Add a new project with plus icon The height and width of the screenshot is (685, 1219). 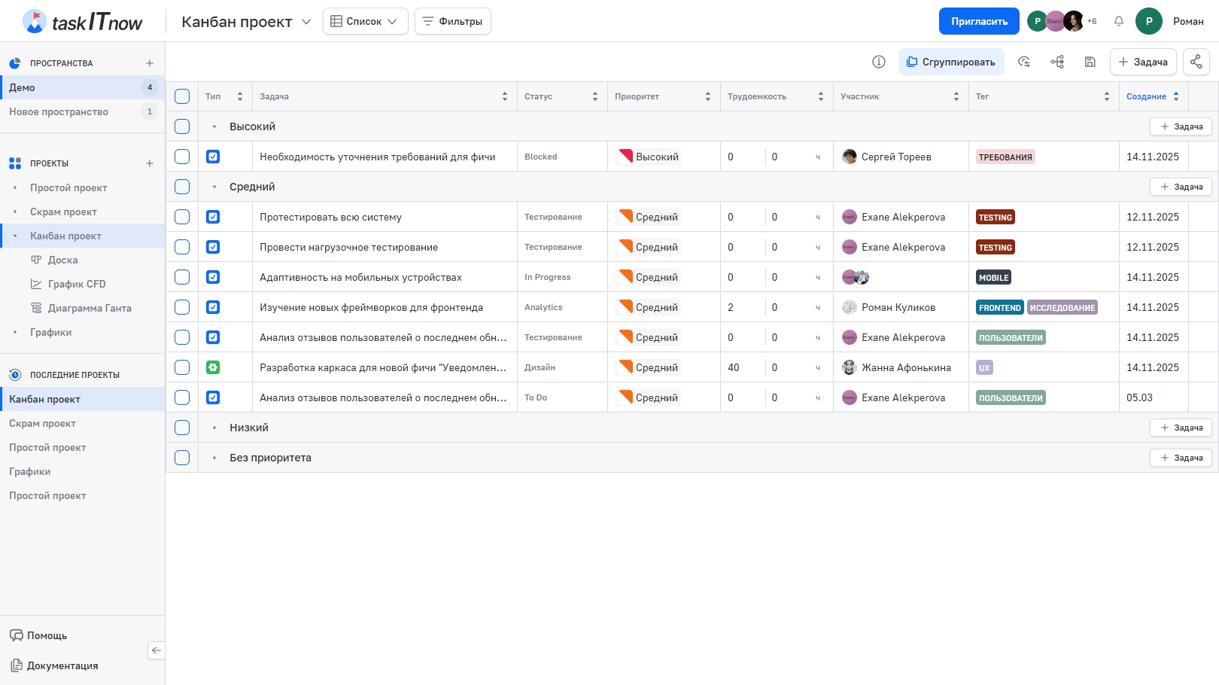tap(150, 163)
